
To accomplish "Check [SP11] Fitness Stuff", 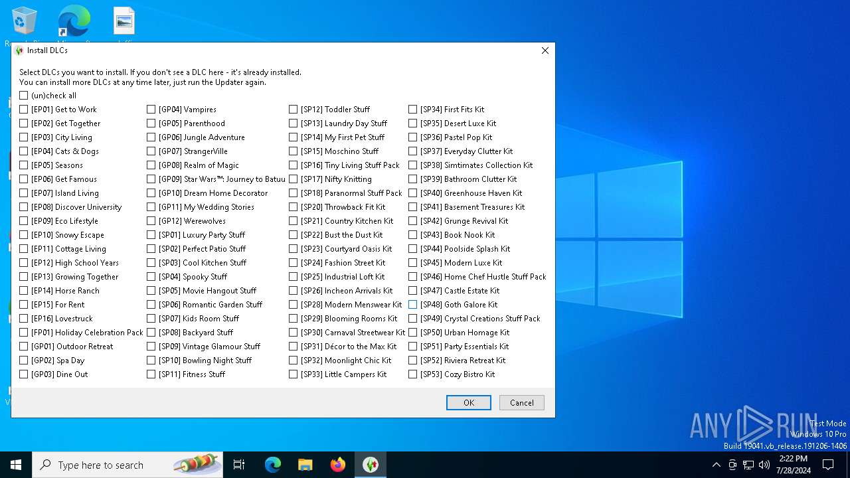I will click(151, 374).
